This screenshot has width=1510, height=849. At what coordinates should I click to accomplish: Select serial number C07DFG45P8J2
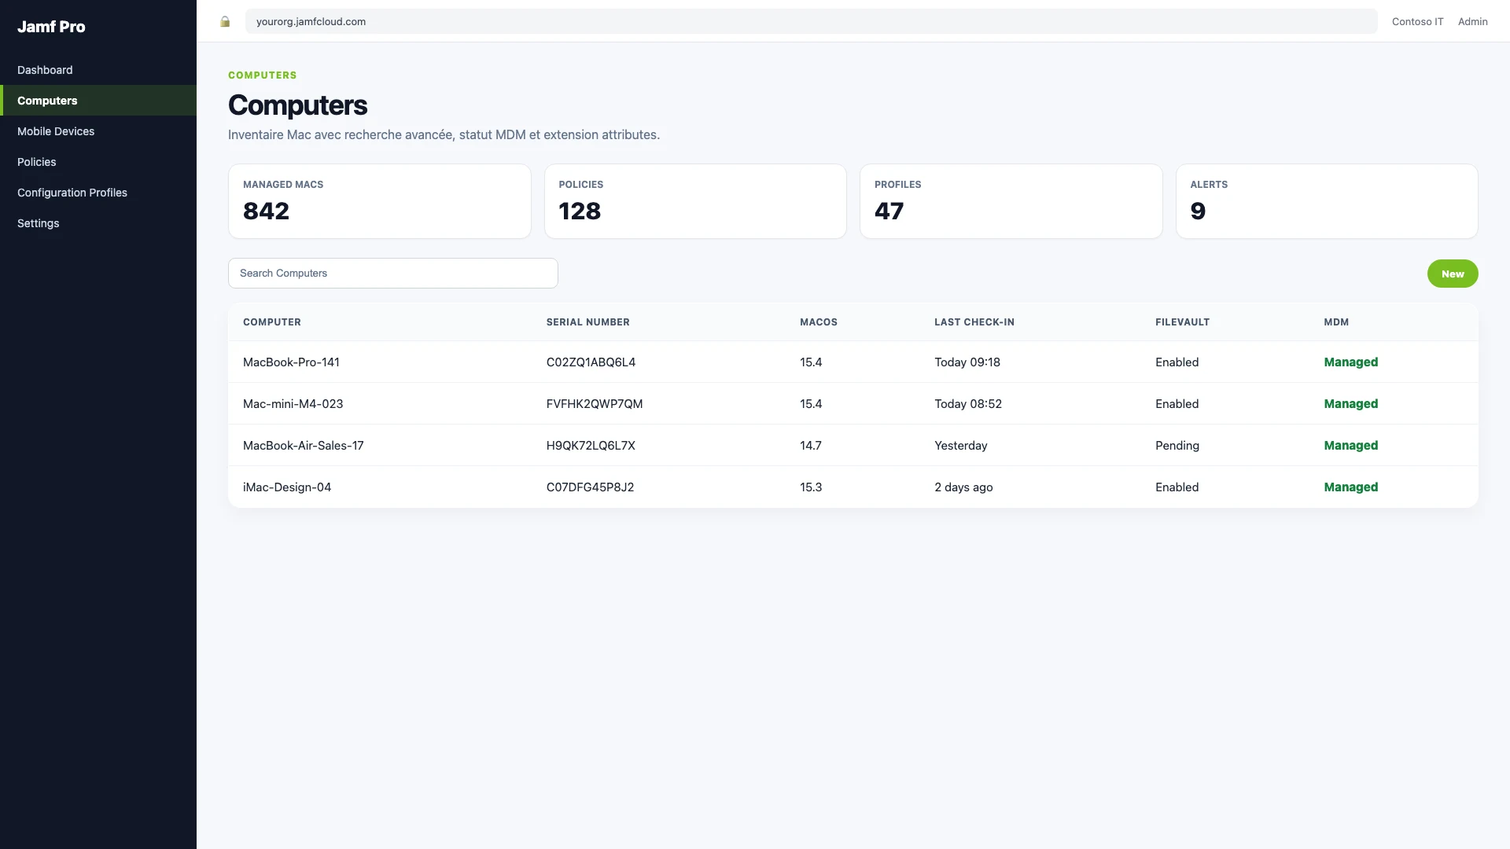coord(590,487)
